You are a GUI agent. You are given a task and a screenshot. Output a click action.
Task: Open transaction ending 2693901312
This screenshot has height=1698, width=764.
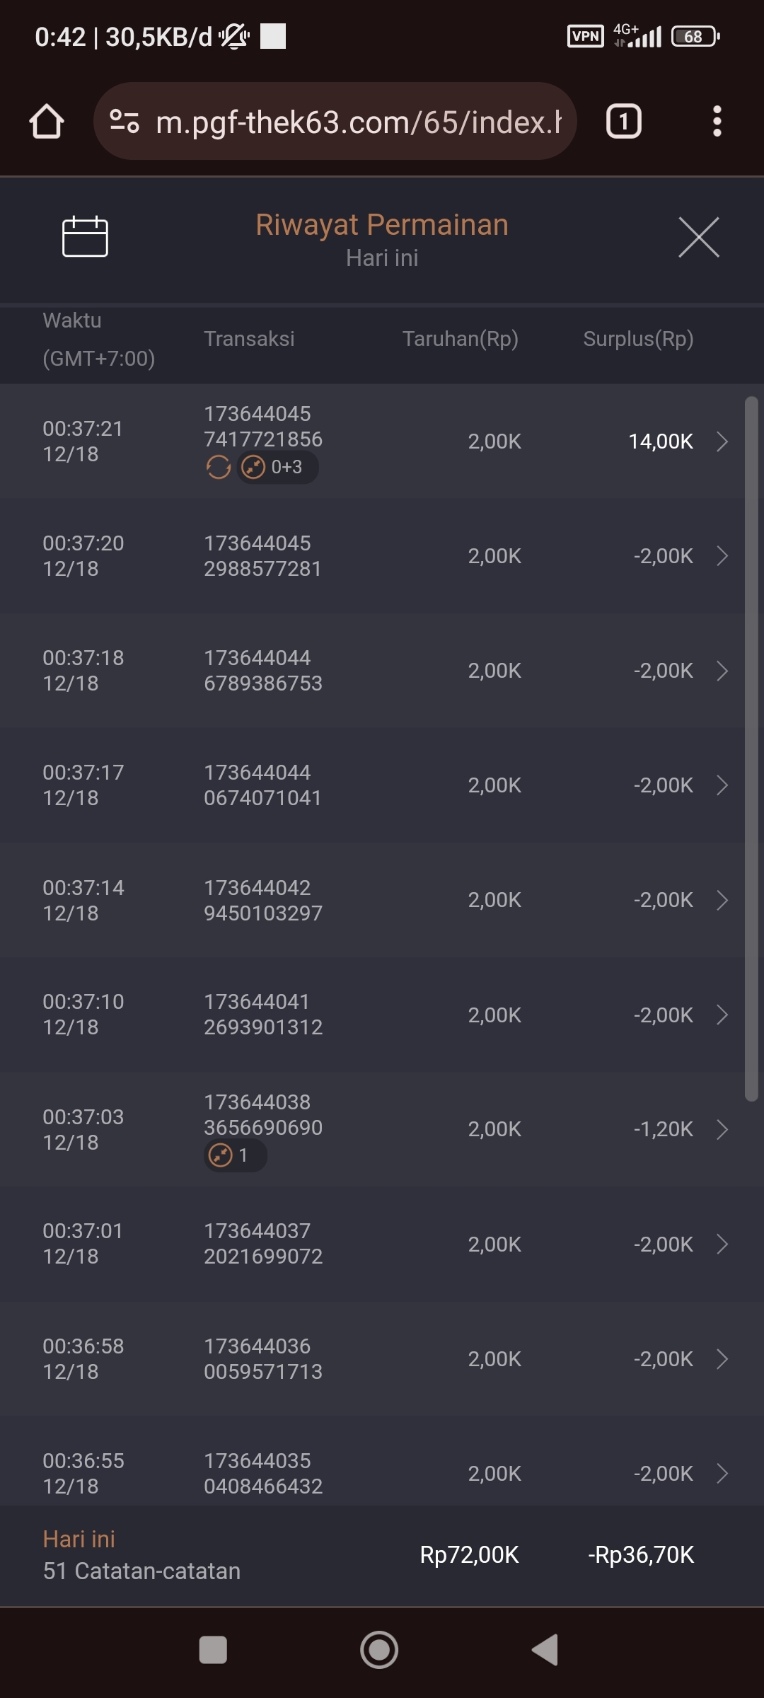pos(262,1015)
